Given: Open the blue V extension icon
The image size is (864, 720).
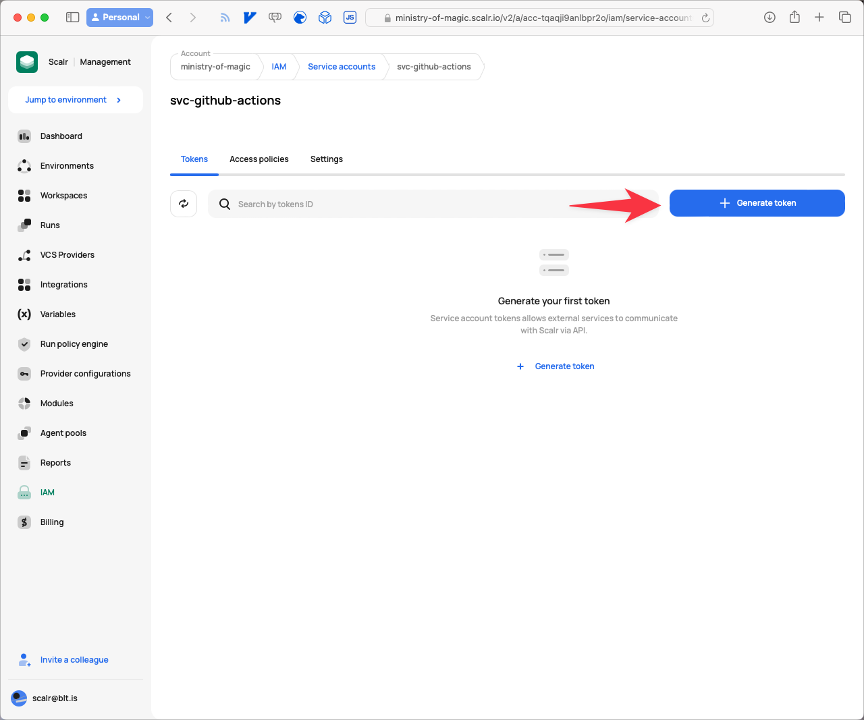Looking at the screenshot, I should tap(250, 18).
